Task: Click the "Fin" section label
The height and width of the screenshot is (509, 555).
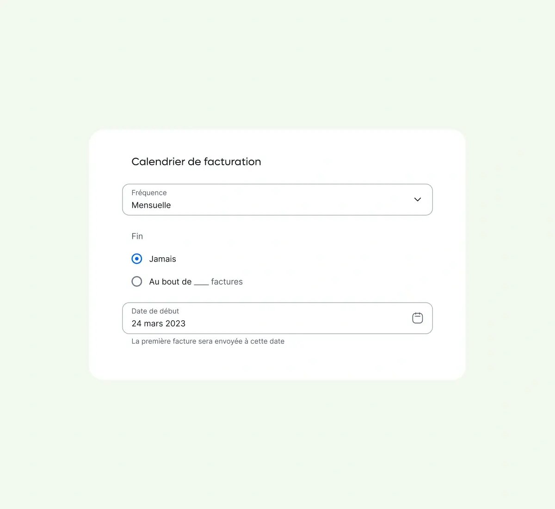Action: pos(137,236)
